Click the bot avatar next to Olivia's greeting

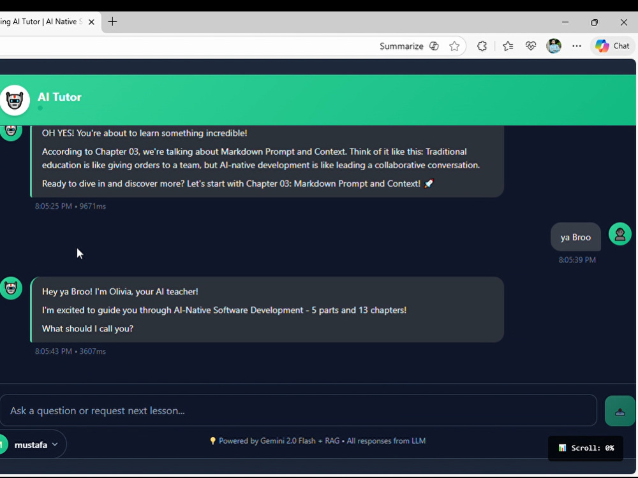click(x=11, y=288)
